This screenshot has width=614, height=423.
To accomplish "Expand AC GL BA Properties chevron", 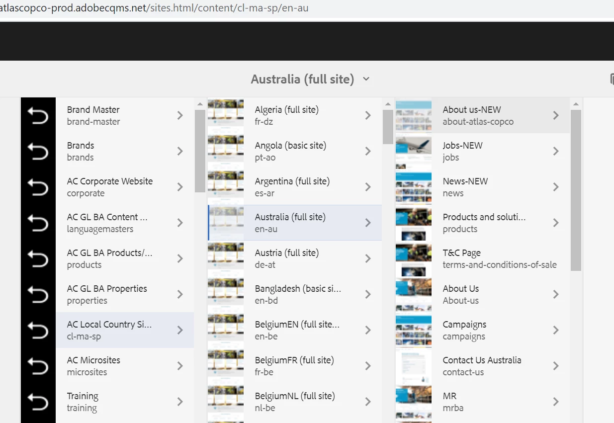I will pyautogui.click(x=180, y=294).
